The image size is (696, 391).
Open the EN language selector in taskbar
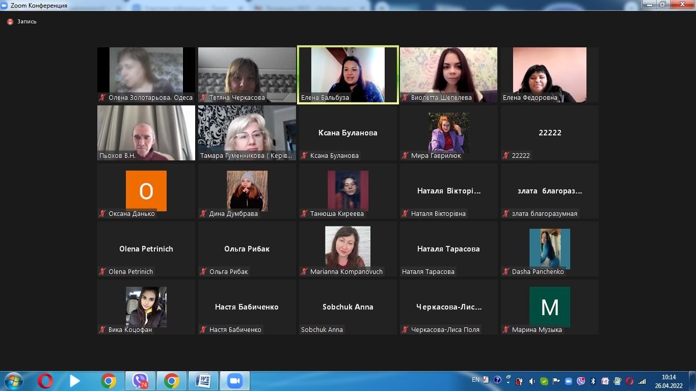(x=475, y=380)
